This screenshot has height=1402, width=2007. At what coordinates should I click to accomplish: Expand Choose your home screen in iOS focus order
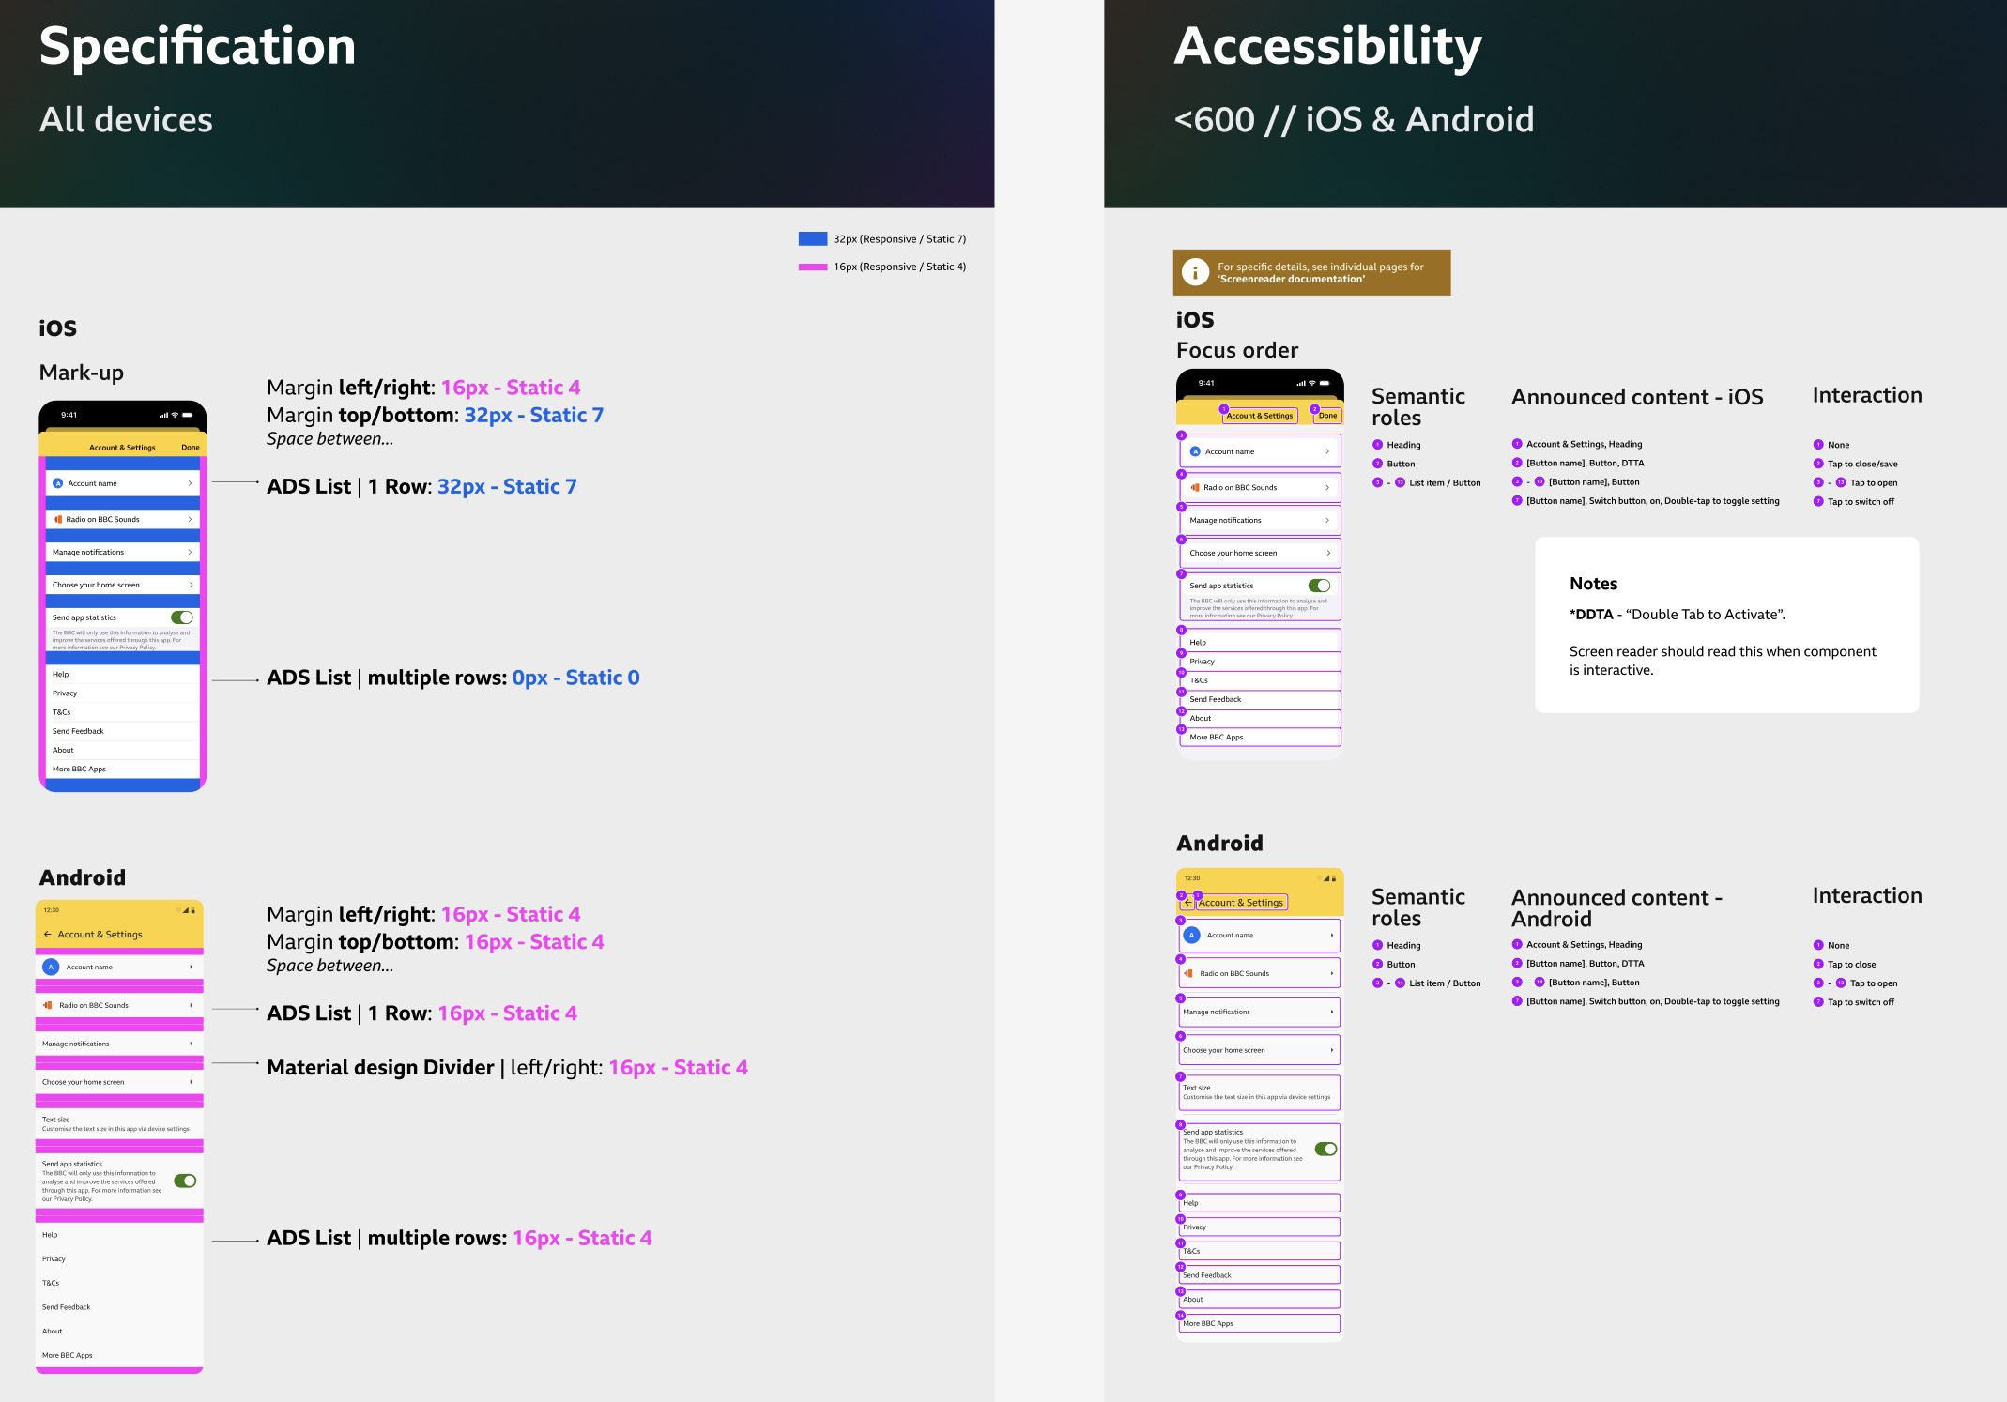pos(1328,553)
